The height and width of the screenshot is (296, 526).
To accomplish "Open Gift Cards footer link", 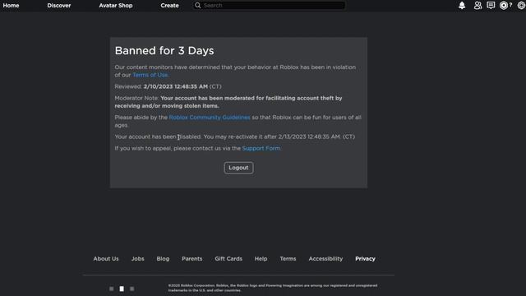I will pos(228,259).
